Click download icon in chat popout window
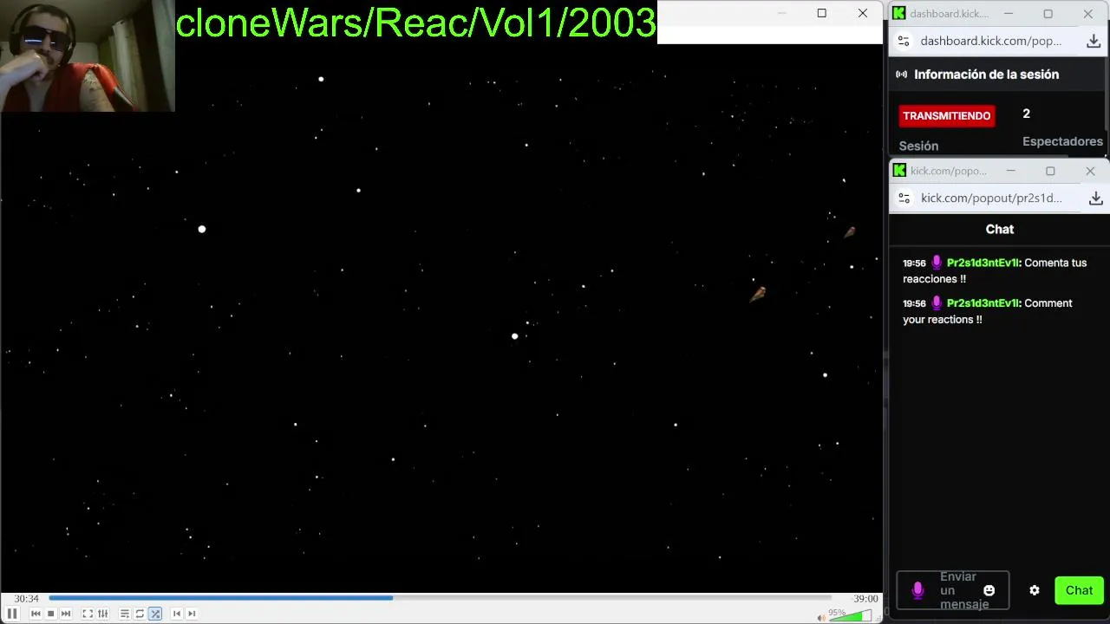 1096,198
